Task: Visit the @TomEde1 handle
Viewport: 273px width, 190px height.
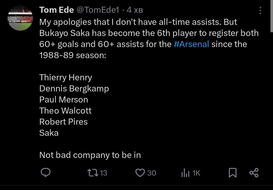Action: coord(97,10)
